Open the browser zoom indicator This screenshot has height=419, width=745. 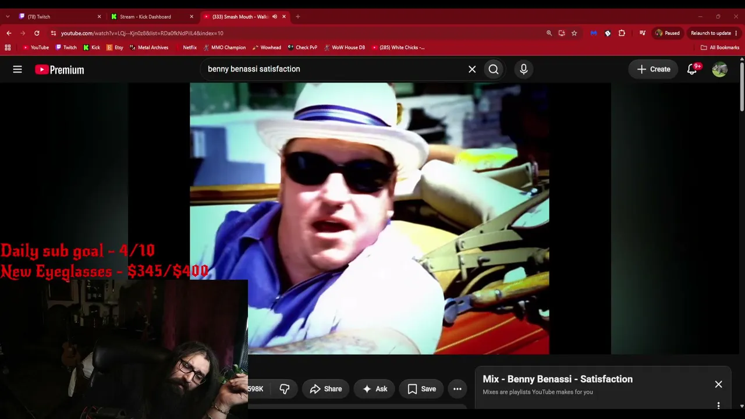coord(549,33)
